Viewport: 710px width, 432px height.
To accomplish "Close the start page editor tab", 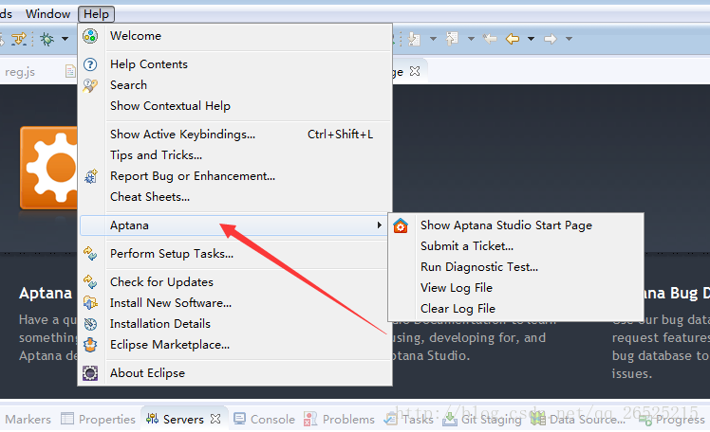I will pyautogui.click(x=414, y=71).
